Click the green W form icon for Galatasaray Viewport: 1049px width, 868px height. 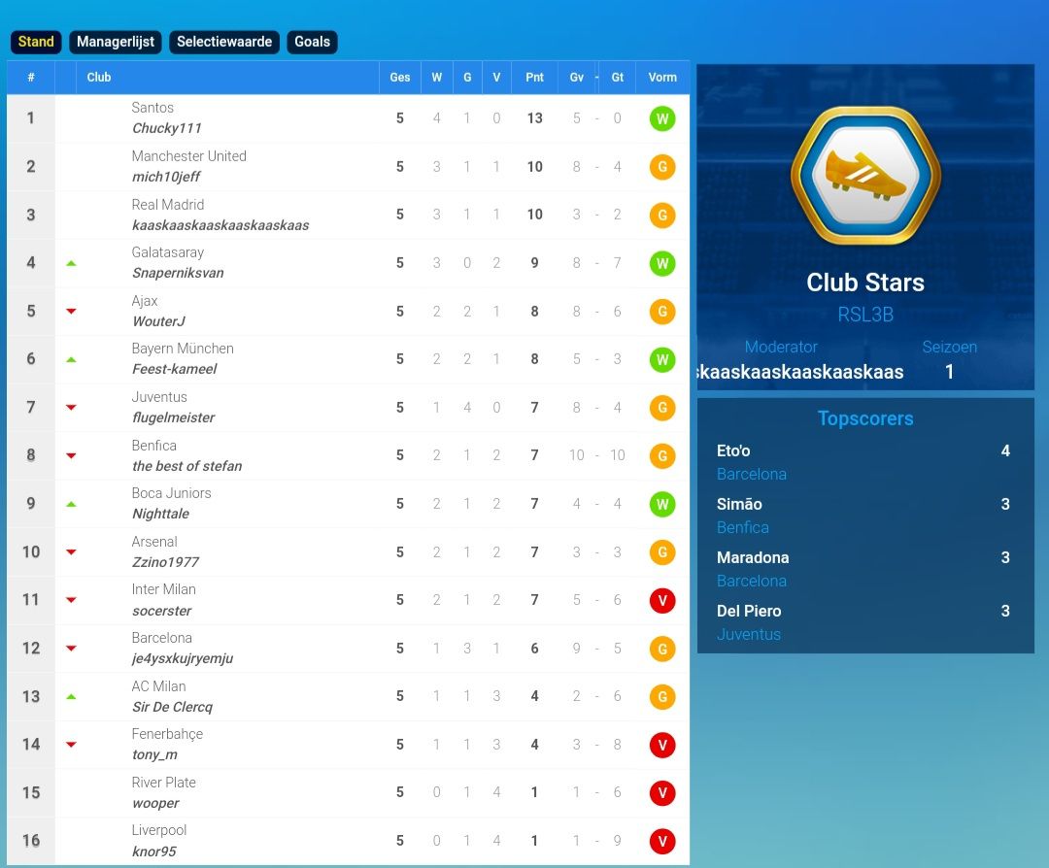click(662, 263)
